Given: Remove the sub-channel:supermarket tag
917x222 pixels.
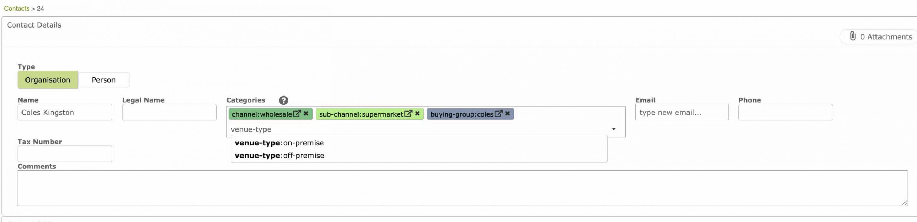Looking at the screenshot, I should point(417,114).
